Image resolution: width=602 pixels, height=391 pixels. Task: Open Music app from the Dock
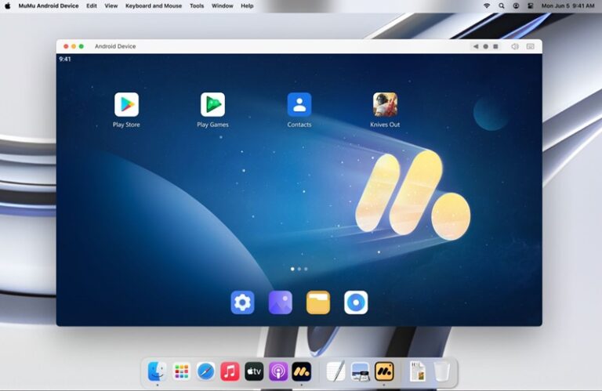coord(230,371)
